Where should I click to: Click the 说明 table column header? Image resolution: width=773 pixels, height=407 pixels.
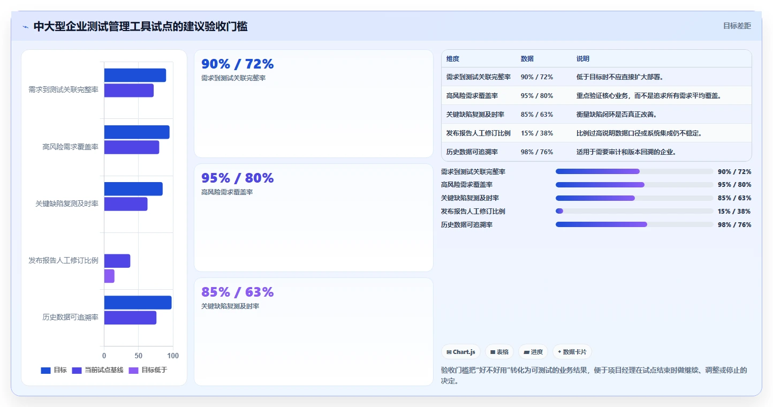(x=583, y=59)
